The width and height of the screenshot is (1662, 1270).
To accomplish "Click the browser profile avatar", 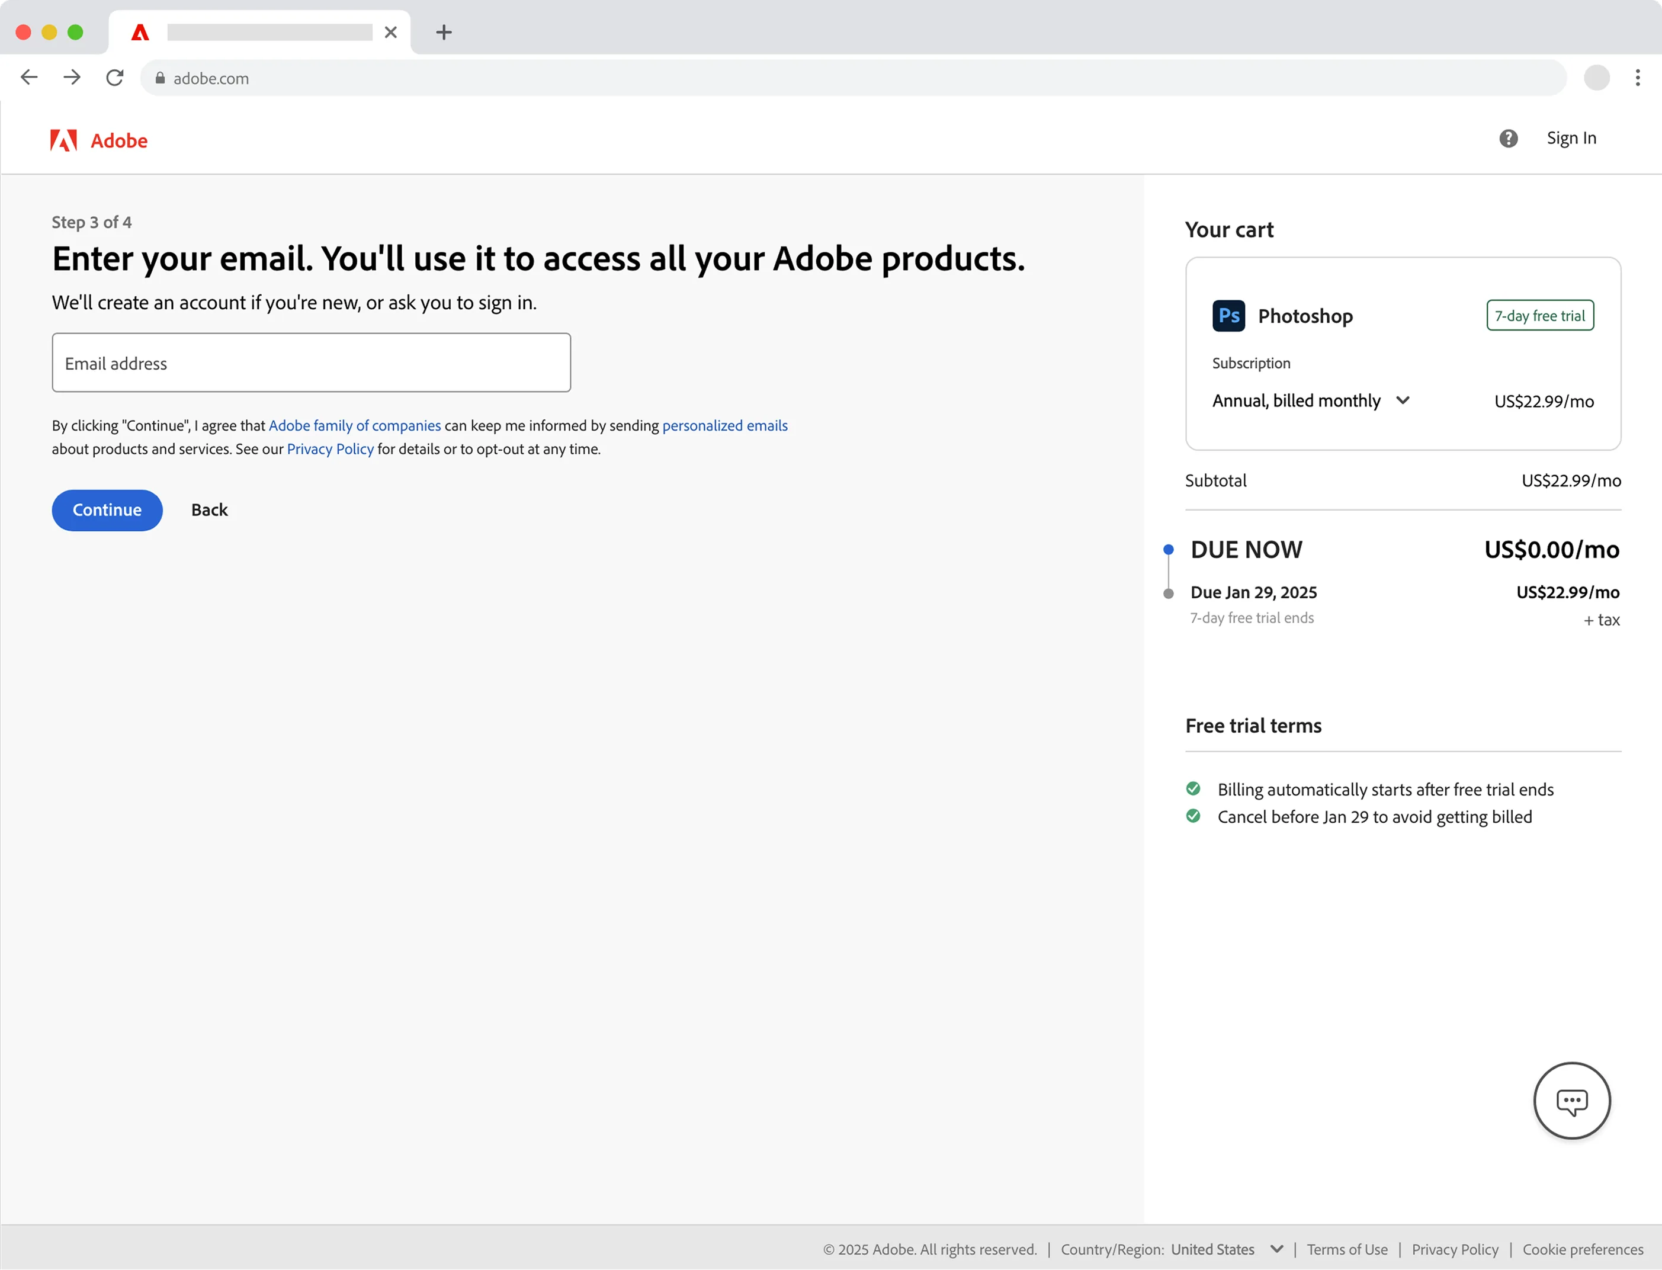I will pyautogui.click(x=1596, y=77).
